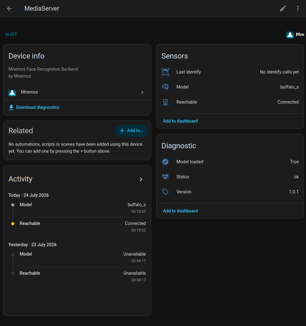Go back using the arrow icon
This screenshot has height=326, width=306.
click(x=10, y=8)
